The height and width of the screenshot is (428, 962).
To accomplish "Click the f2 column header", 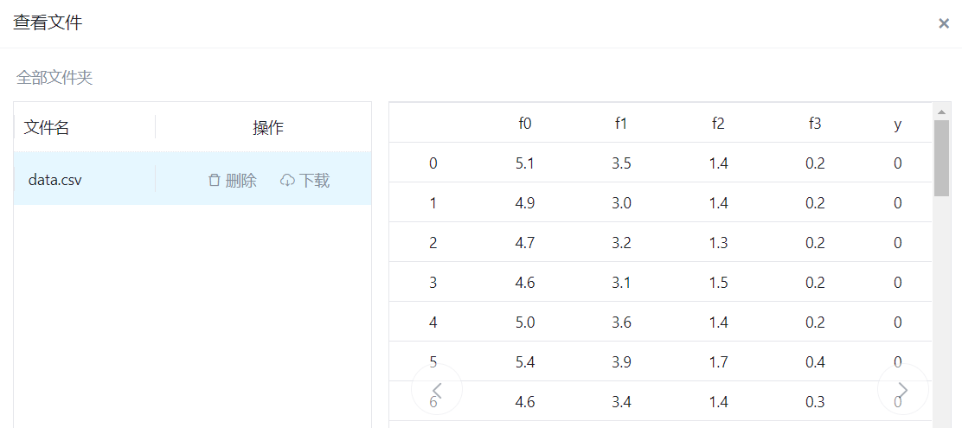I will pyautogui.click(x=718, y=124).
